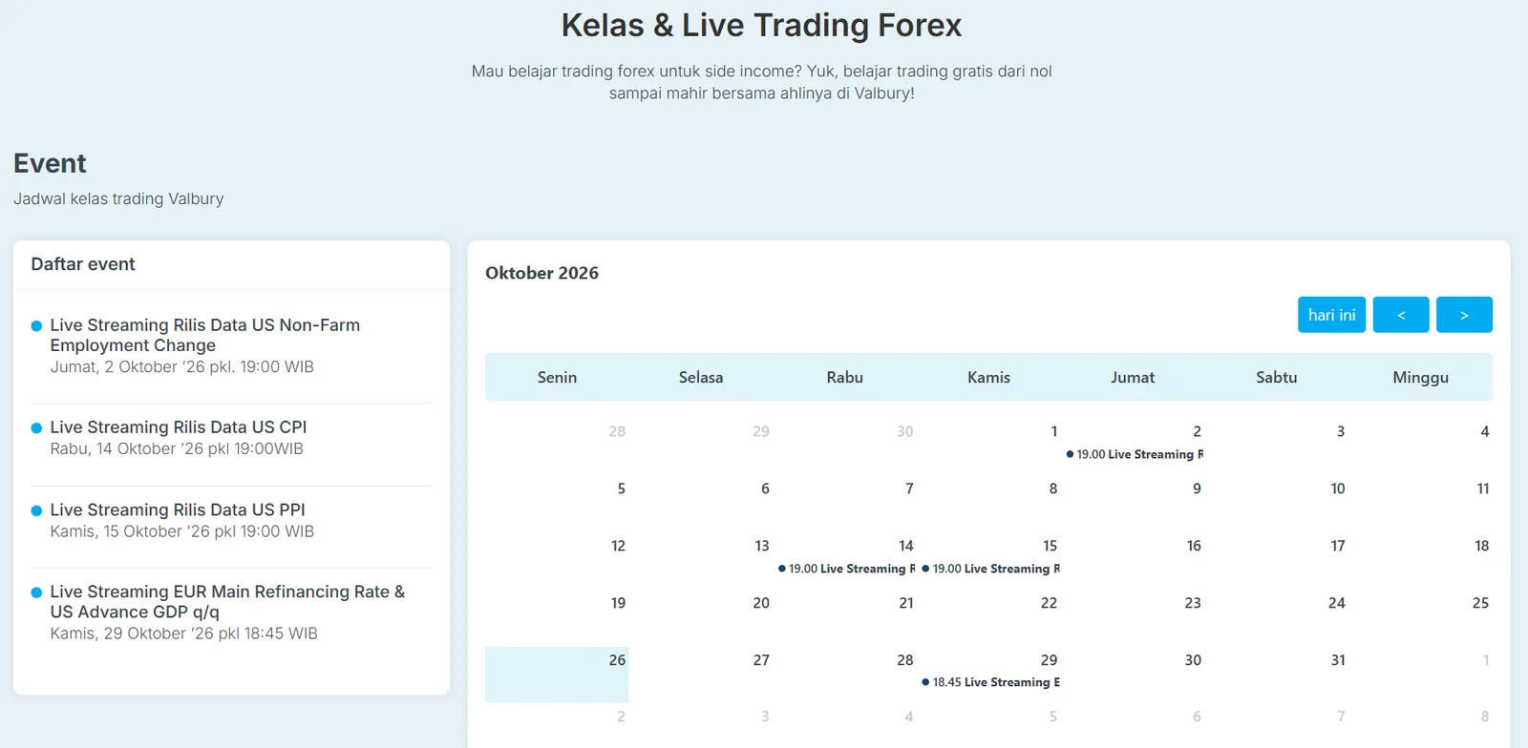Select October 1 in the calendar

1053,431
